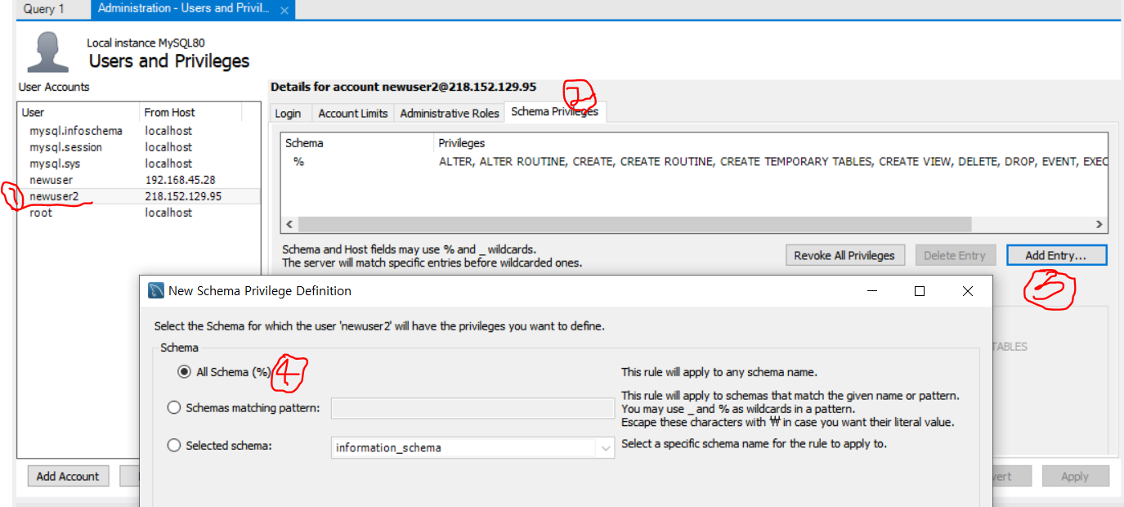Screen dimensions: 1124x507
Task: Click the From Host column header
Action: (x=190, y=113)
